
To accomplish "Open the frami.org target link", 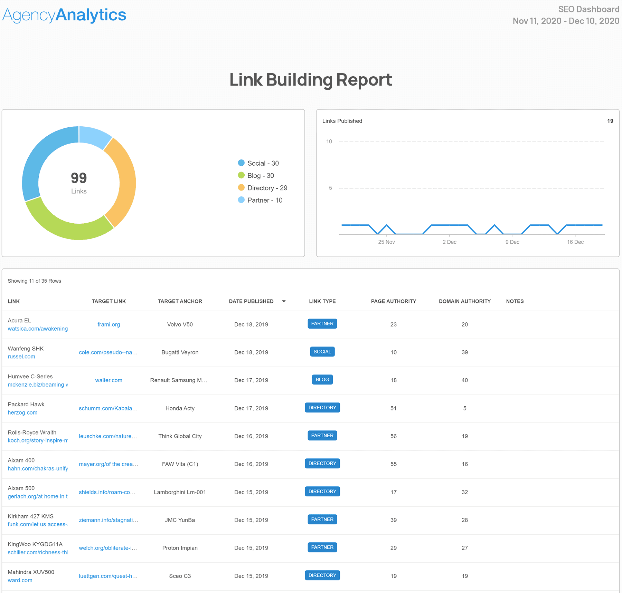I will pos(109,324).
